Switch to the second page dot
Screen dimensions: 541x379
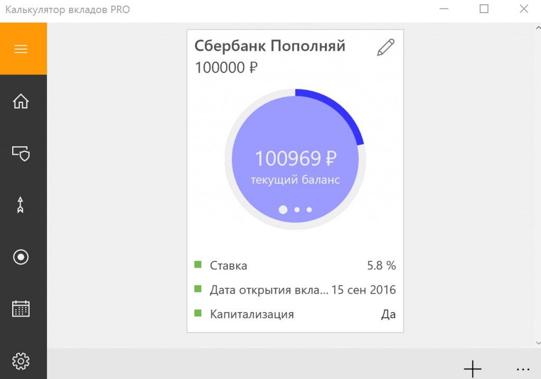tap(297, 210)
